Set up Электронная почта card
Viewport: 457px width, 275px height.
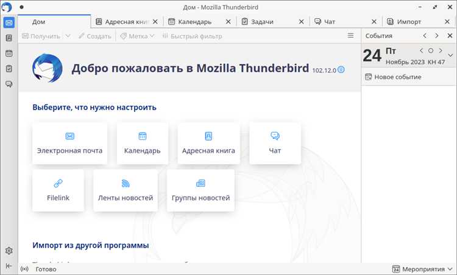point(69,143)
